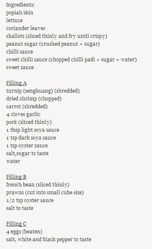Image resolution: width=152 pixels, height=249 pixels.
Task: Click the coriander leaves text
Action: [26, 28]
